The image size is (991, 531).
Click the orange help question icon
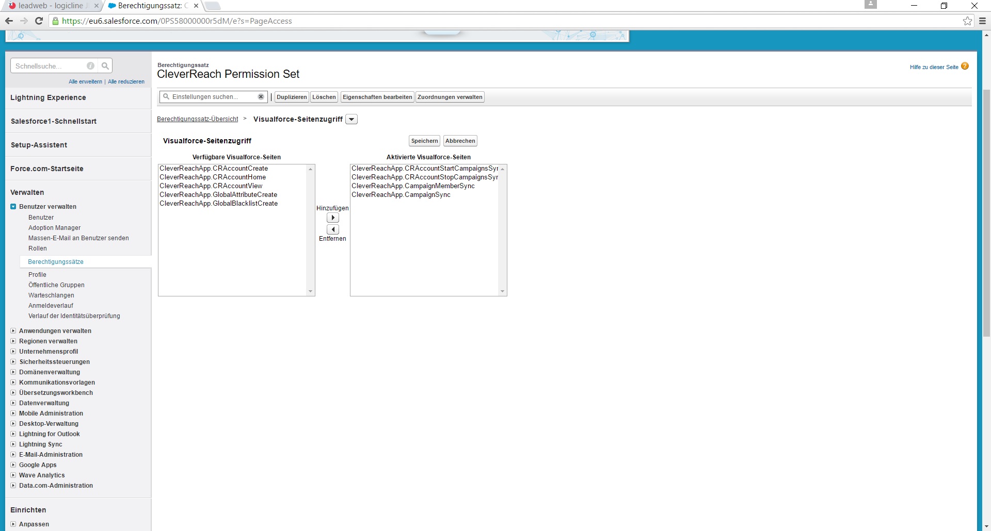[x=965, y=66]
